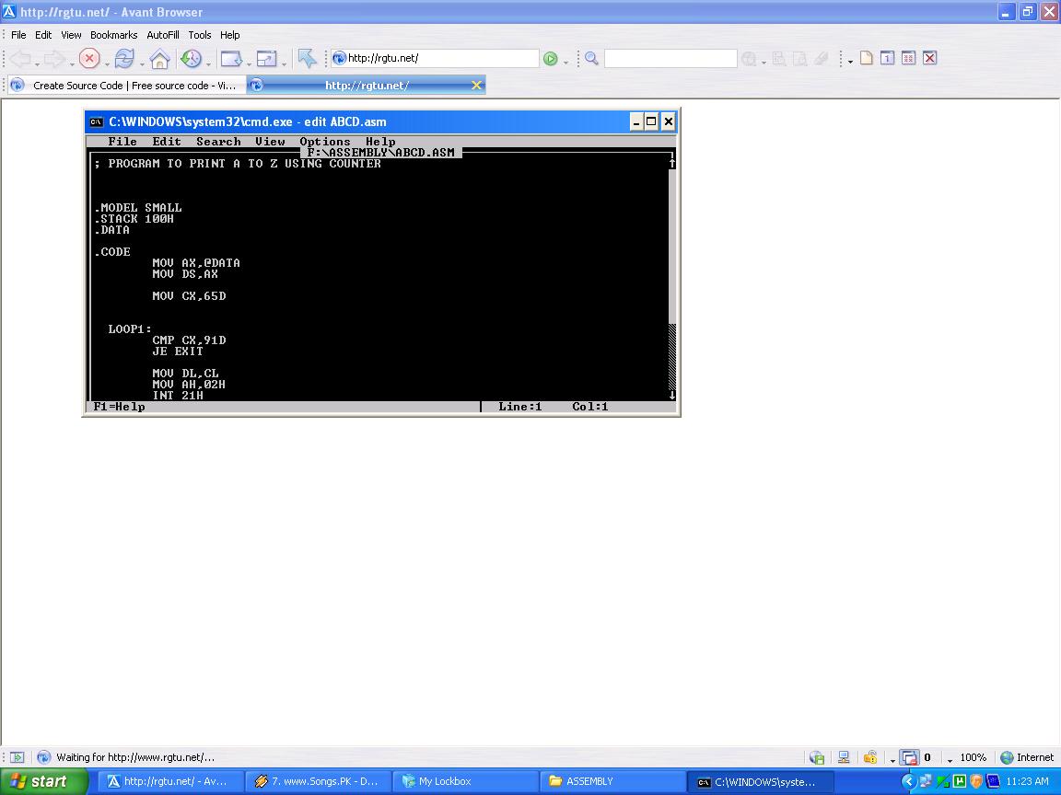Click the 100% zoom level value
This screenshot has width=1061, height=795.
tap(973, 757)
